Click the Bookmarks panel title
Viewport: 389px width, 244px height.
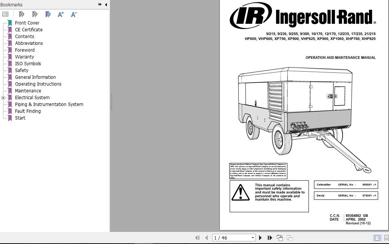click(x=11, y=5)
